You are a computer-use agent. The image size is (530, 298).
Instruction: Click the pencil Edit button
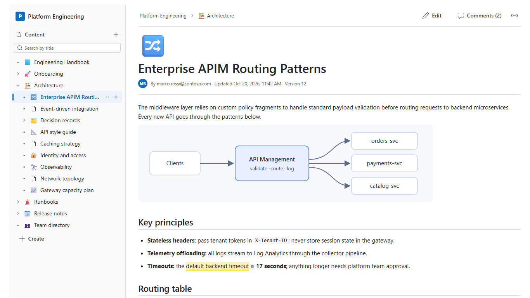432,16
